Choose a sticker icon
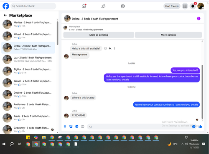This screenshot has height=154, width=209. coord(77,127)
